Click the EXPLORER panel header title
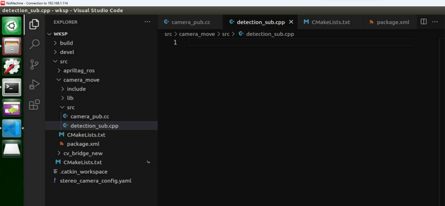The image size is (445, 206). point(65,22)
